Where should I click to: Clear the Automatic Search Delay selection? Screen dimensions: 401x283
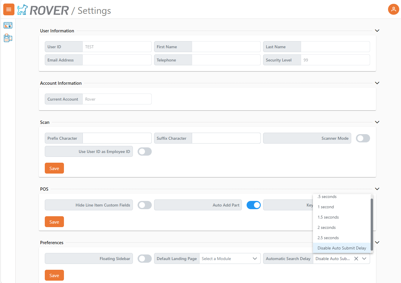[356, 258]
